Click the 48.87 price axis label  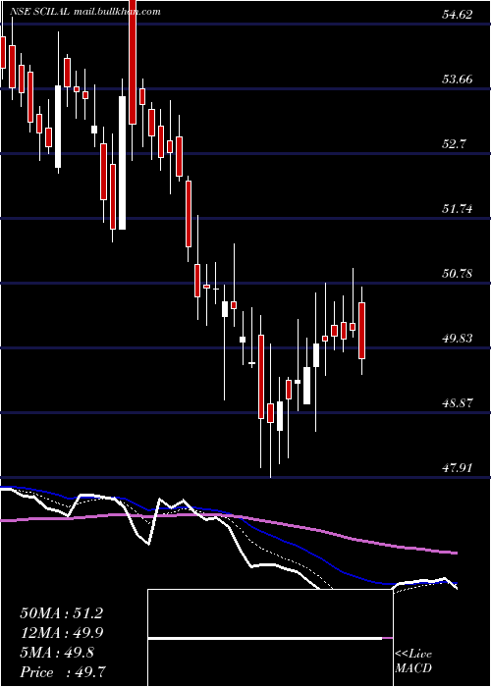(x=458, y=403)
